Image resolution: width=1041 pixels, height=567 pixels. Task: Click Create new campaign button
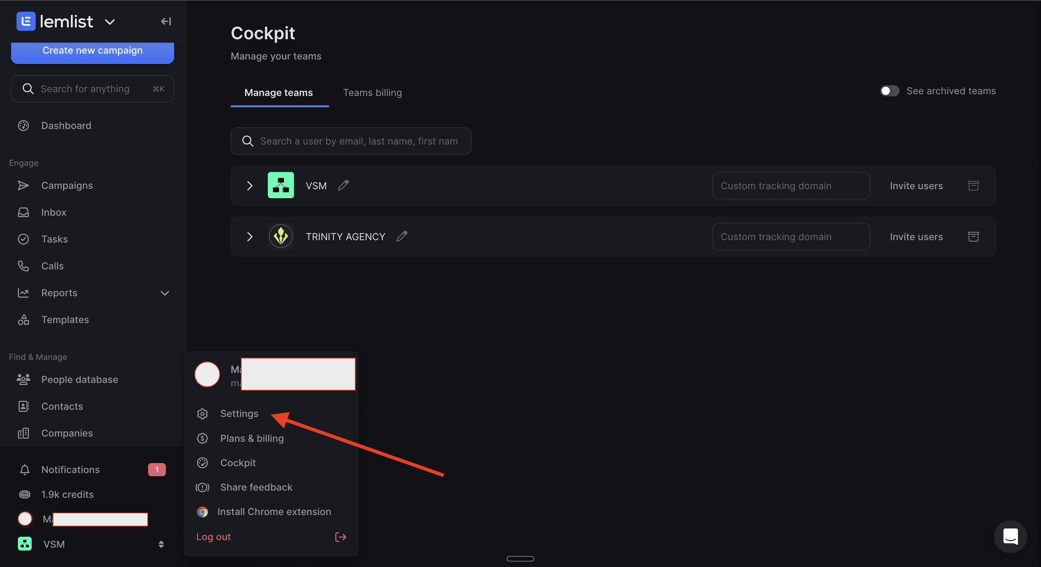92,51
